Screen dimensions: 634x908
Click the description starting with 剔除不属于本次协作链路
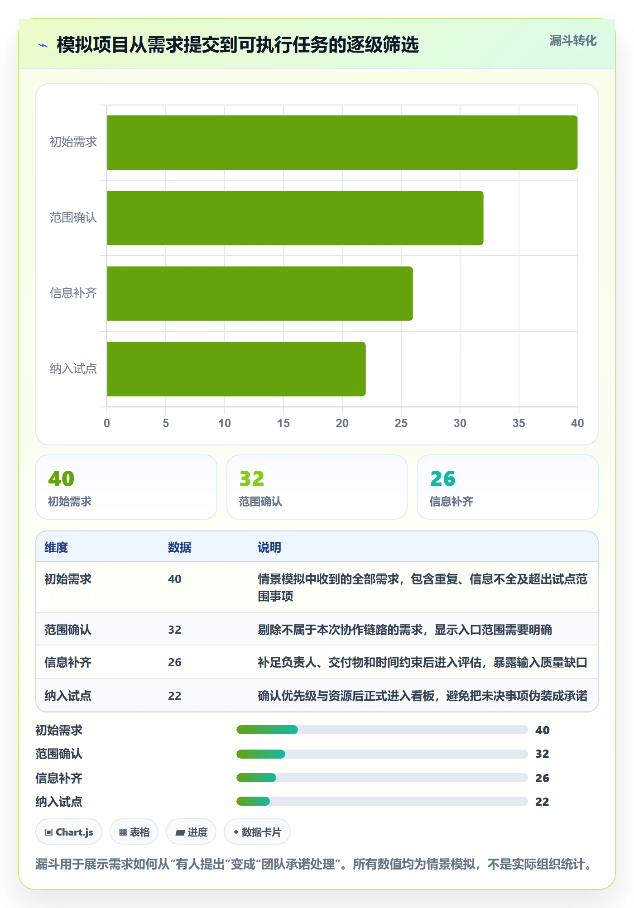tap(405, 630)
